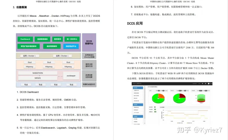The width and height of the screenshot is (228, 140).
Task: Select the 统一日志中心 green diagram box
Action: 72,39
